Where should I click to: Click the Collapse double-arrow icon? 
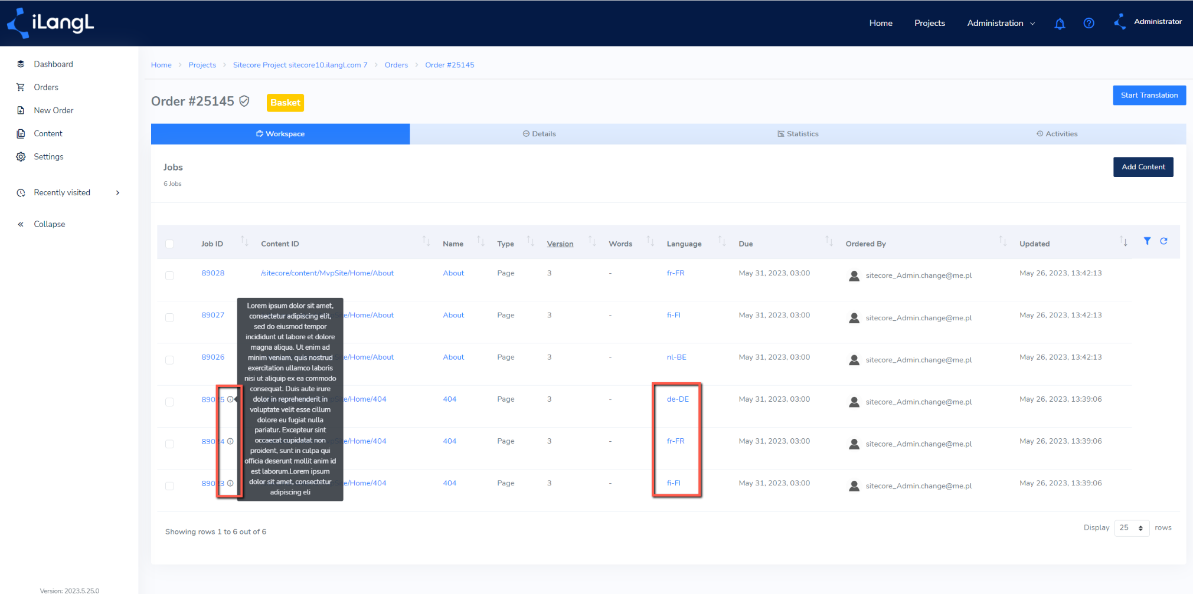point(21,224)
